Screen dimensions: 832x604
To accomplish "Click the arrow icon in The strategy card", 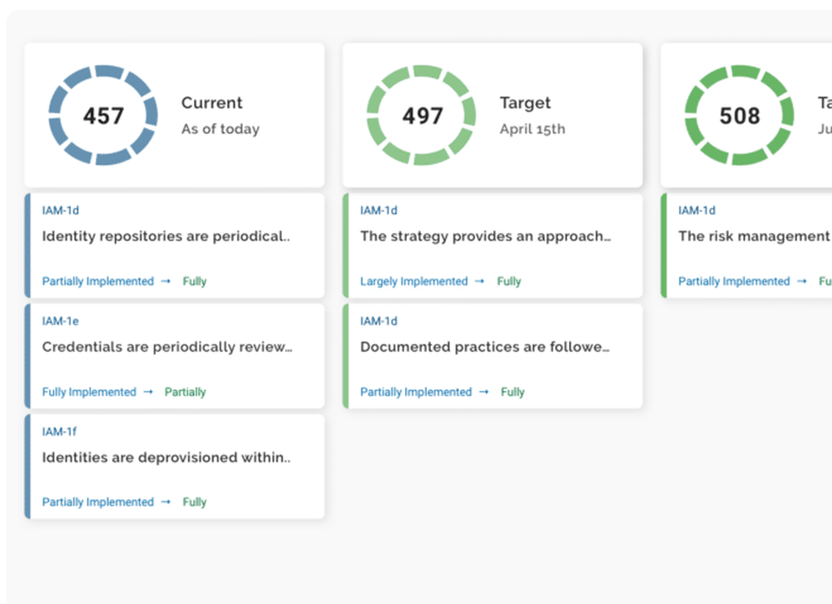I will pyautogui.click(x=480, y=280).
